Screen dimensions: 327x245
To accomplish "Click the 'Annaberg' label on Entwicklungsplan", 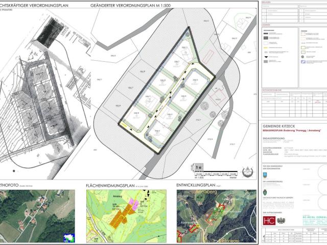I will point(206,192).
